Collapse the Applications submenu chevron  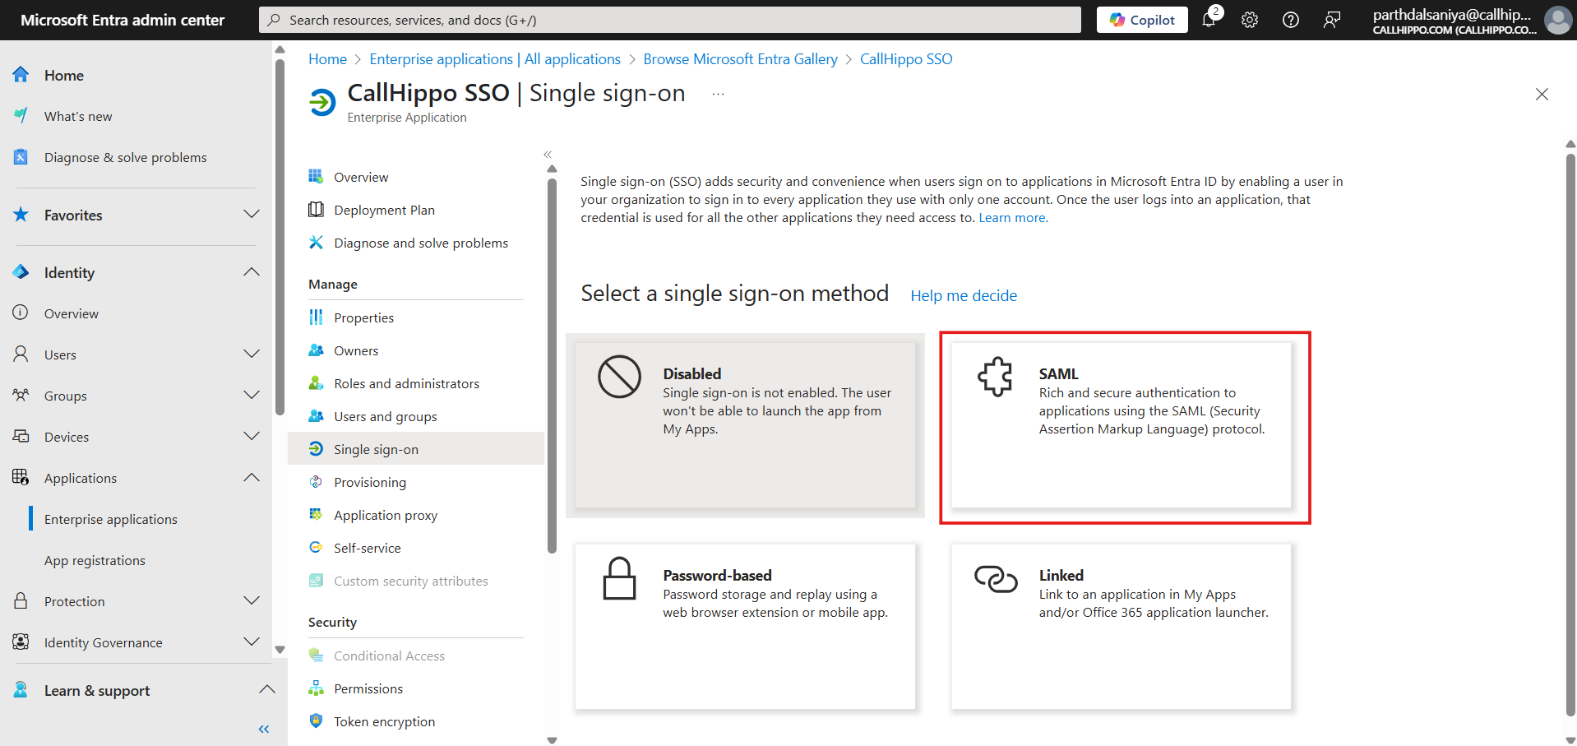pyautogui.click(x=252, y=478)
